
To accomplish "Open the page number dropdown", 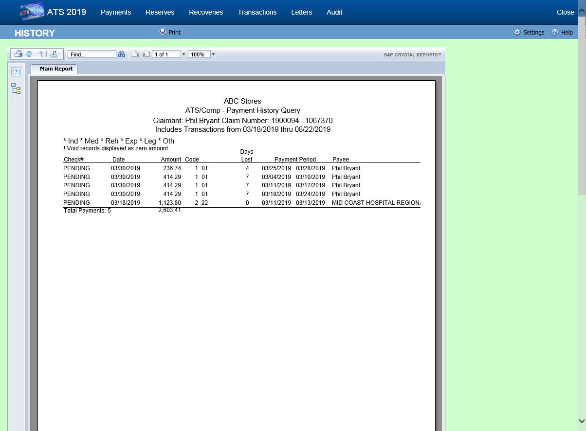I will (183, 54).
